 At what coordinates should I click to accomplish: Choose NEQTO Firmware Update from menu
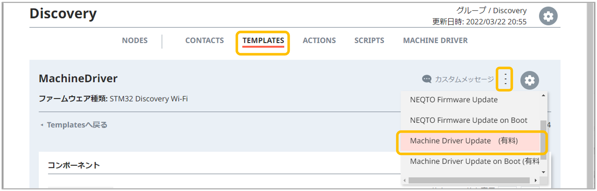[x=454, y=100]
